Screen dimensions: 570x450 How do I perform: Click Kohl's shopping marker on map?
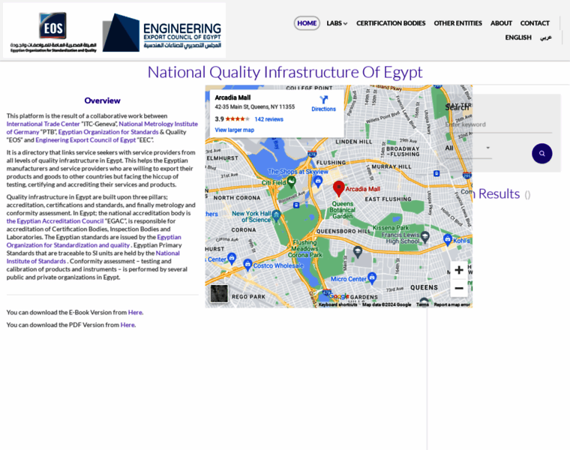[448, 239]
